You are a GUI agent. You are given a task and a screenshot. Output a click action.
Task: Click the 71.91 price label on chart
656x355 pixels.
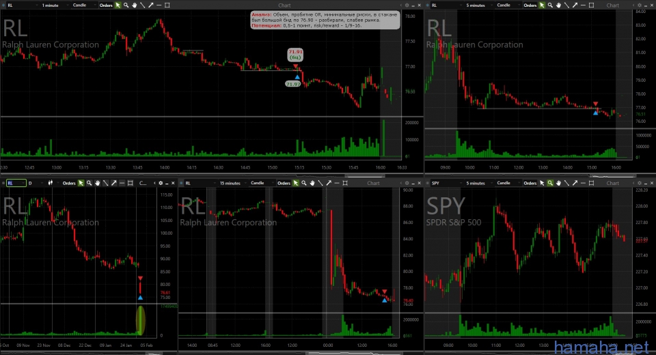pyautogui.click(x=295, y=55)
